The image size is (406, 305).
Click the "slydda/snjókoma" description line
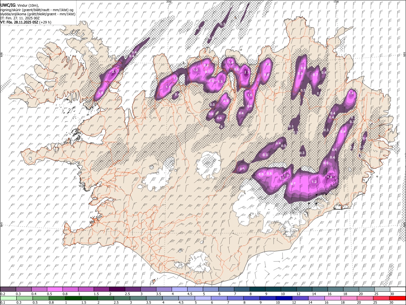(38, 14)
